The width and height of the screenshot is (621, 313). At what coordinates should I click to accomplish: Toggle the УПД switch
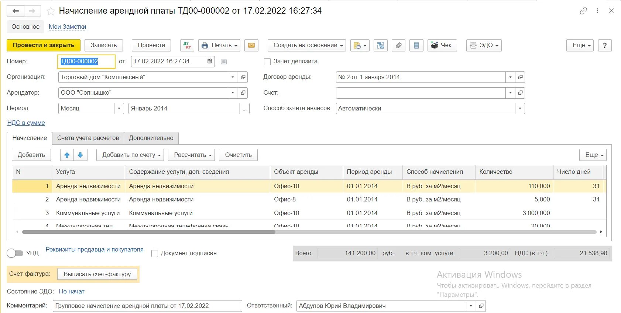15,253
